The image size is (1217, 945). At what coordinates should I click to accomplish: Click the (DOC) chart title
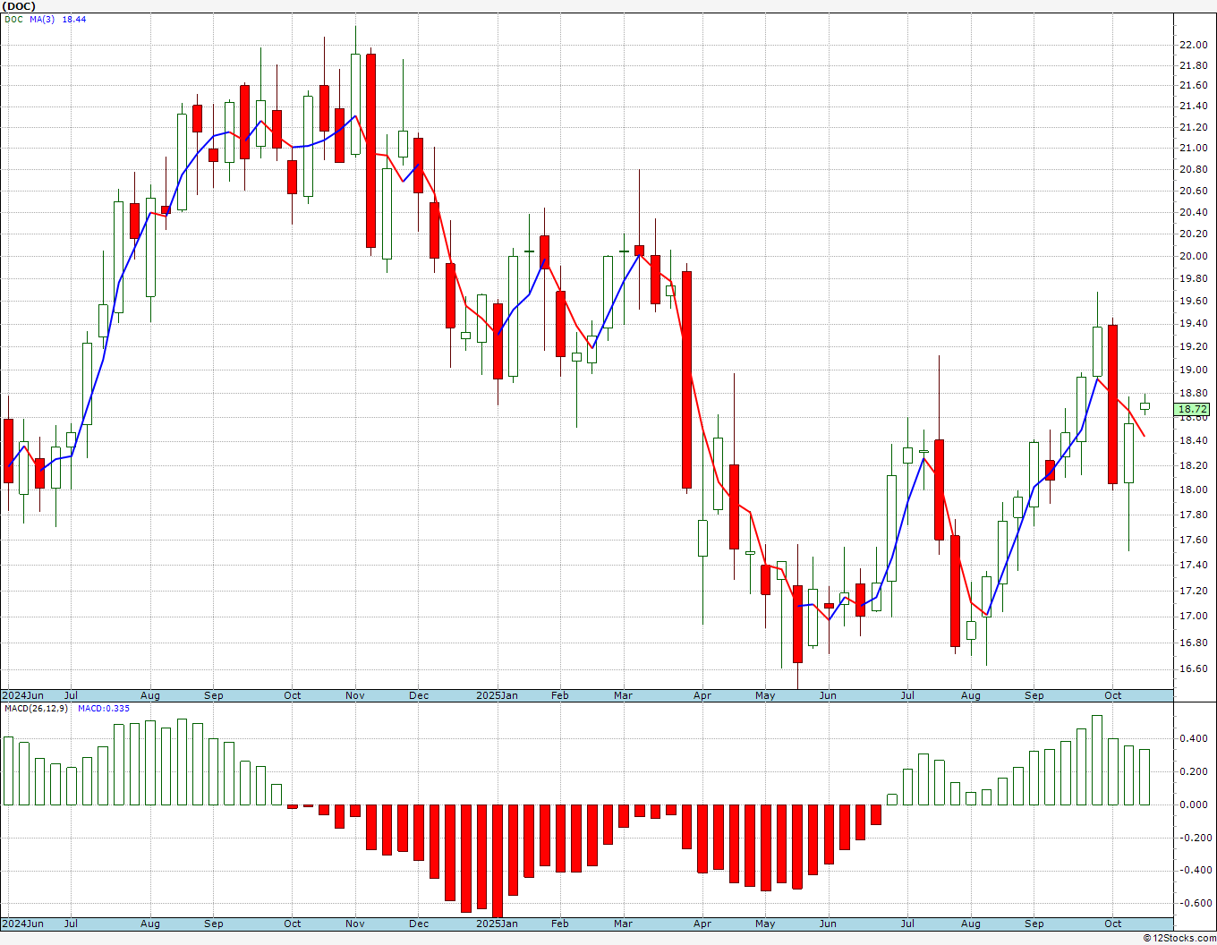[18, 6]
